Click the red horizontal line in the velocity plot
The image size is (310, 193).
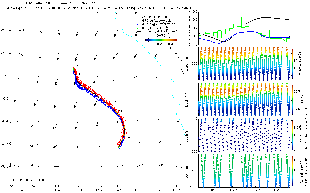[244, 34]
